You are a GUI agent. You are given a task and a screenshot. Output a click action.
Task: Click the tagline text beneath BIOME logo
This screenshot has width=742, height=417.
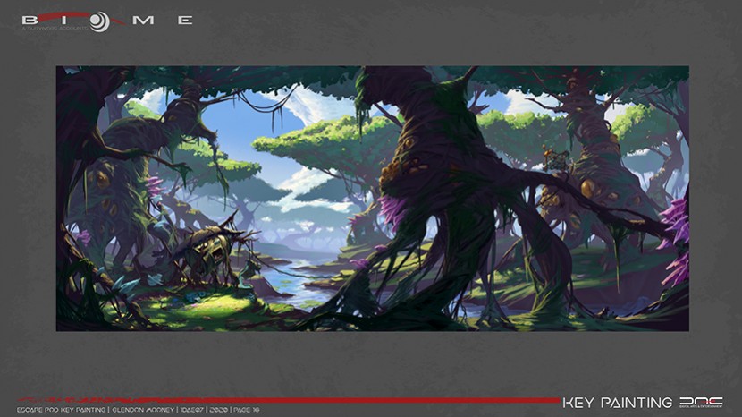pos(54,30)
